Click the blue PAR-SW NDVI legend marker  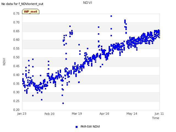click(76, 127)
